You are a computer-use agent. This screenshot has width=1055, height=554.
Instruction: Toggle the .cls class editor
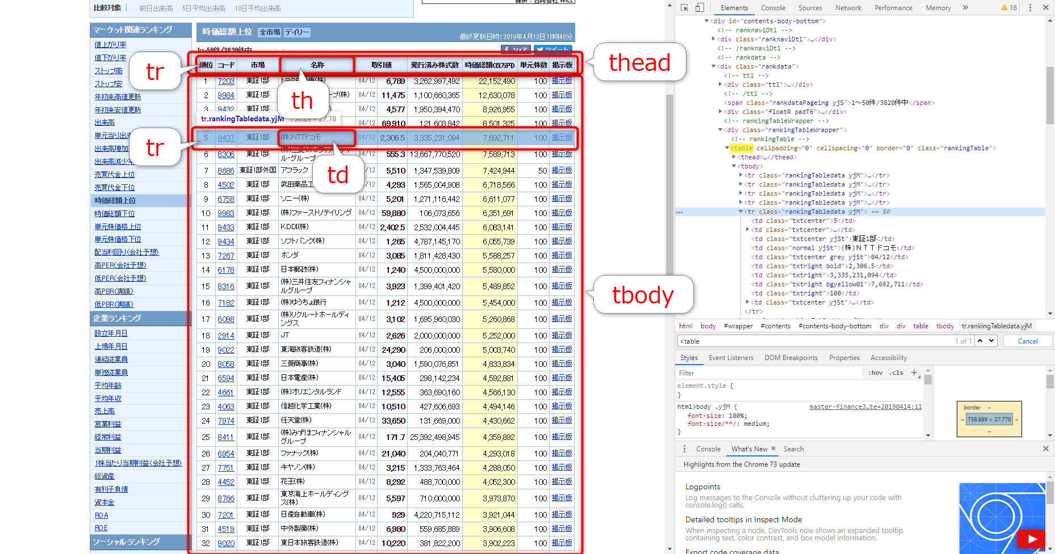coord(896,373)
